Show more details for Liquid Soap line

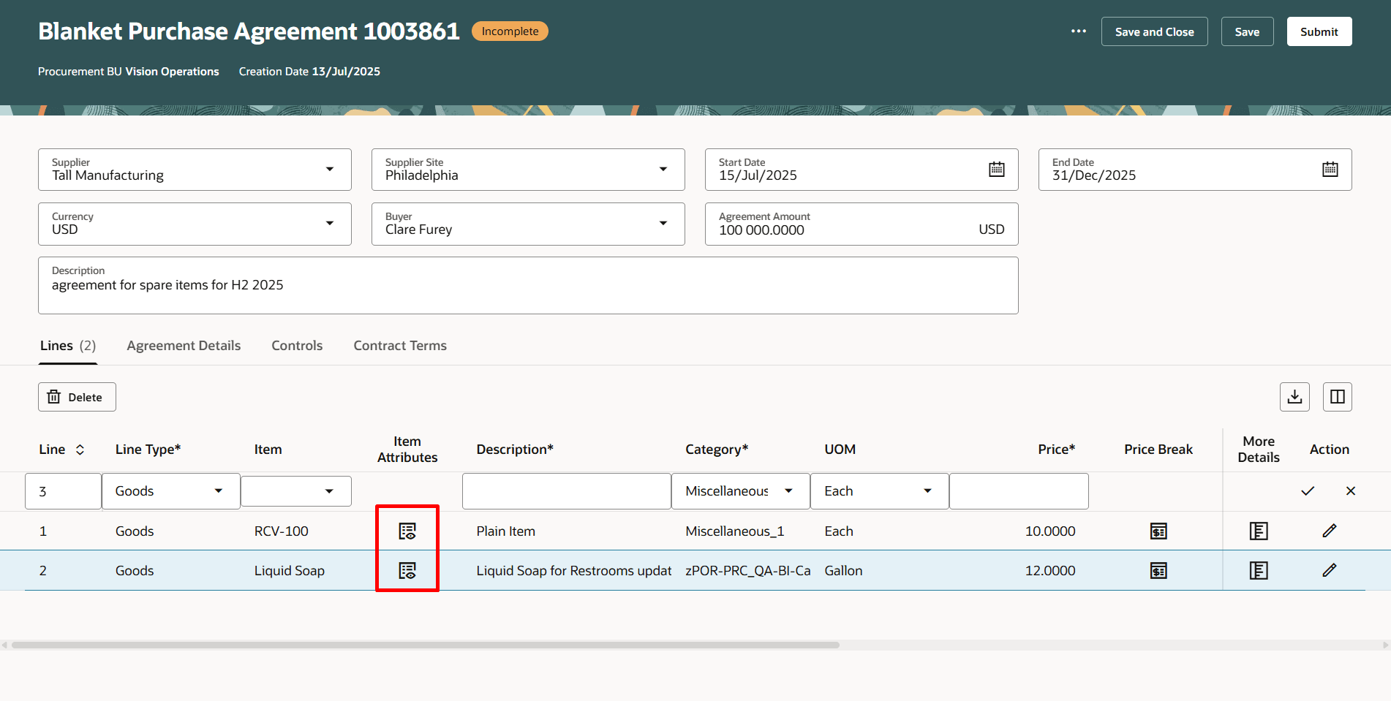1259,571
